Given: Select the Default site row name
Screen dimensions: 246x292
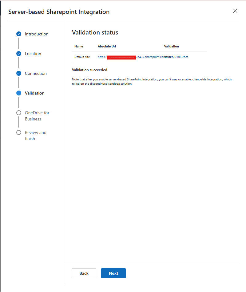Looking at the screenshot, I should (82, 57).
